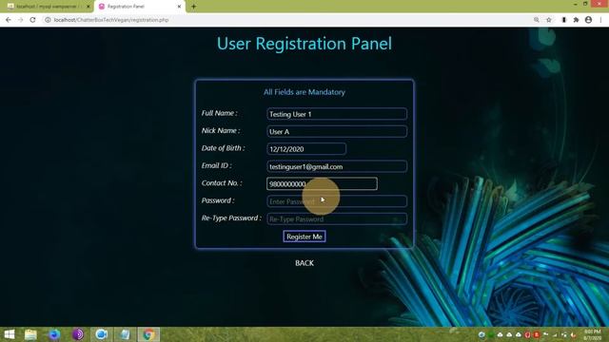Open the Windows Start button
Screen dimensions: 609x342
coord(10,334)
